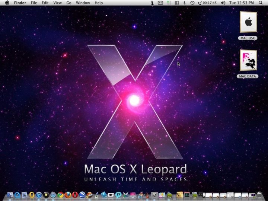Click the clock showing Tue 12:53 PM

click(x=241, y=3)
